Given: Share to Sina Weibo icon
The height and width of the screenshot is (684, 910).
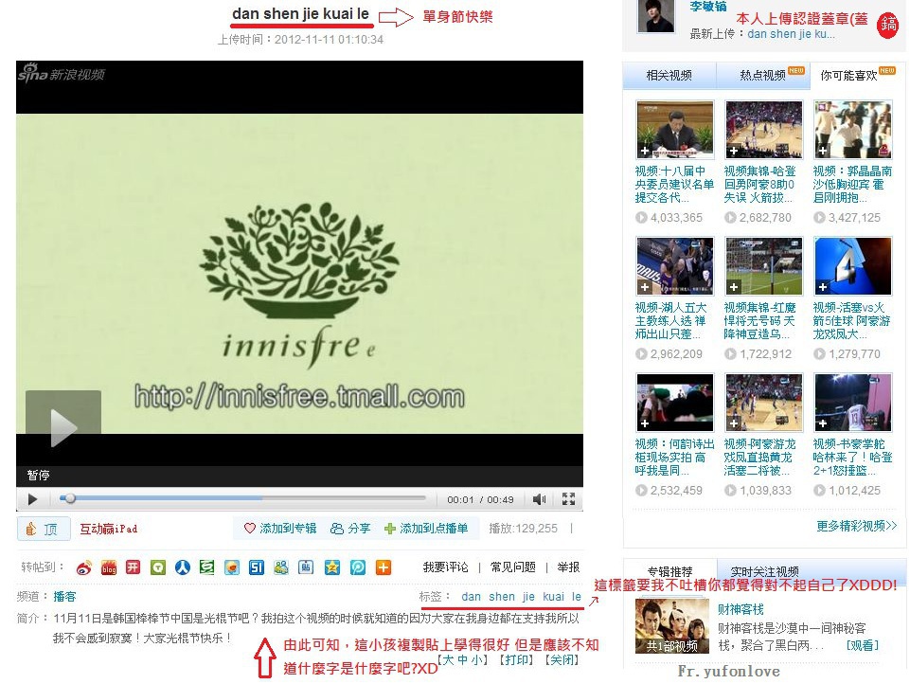Looking at the screenshot, I should (x=83, y=567).
